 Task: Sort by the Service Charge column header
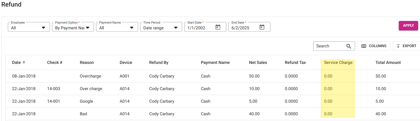coord(338,63)
